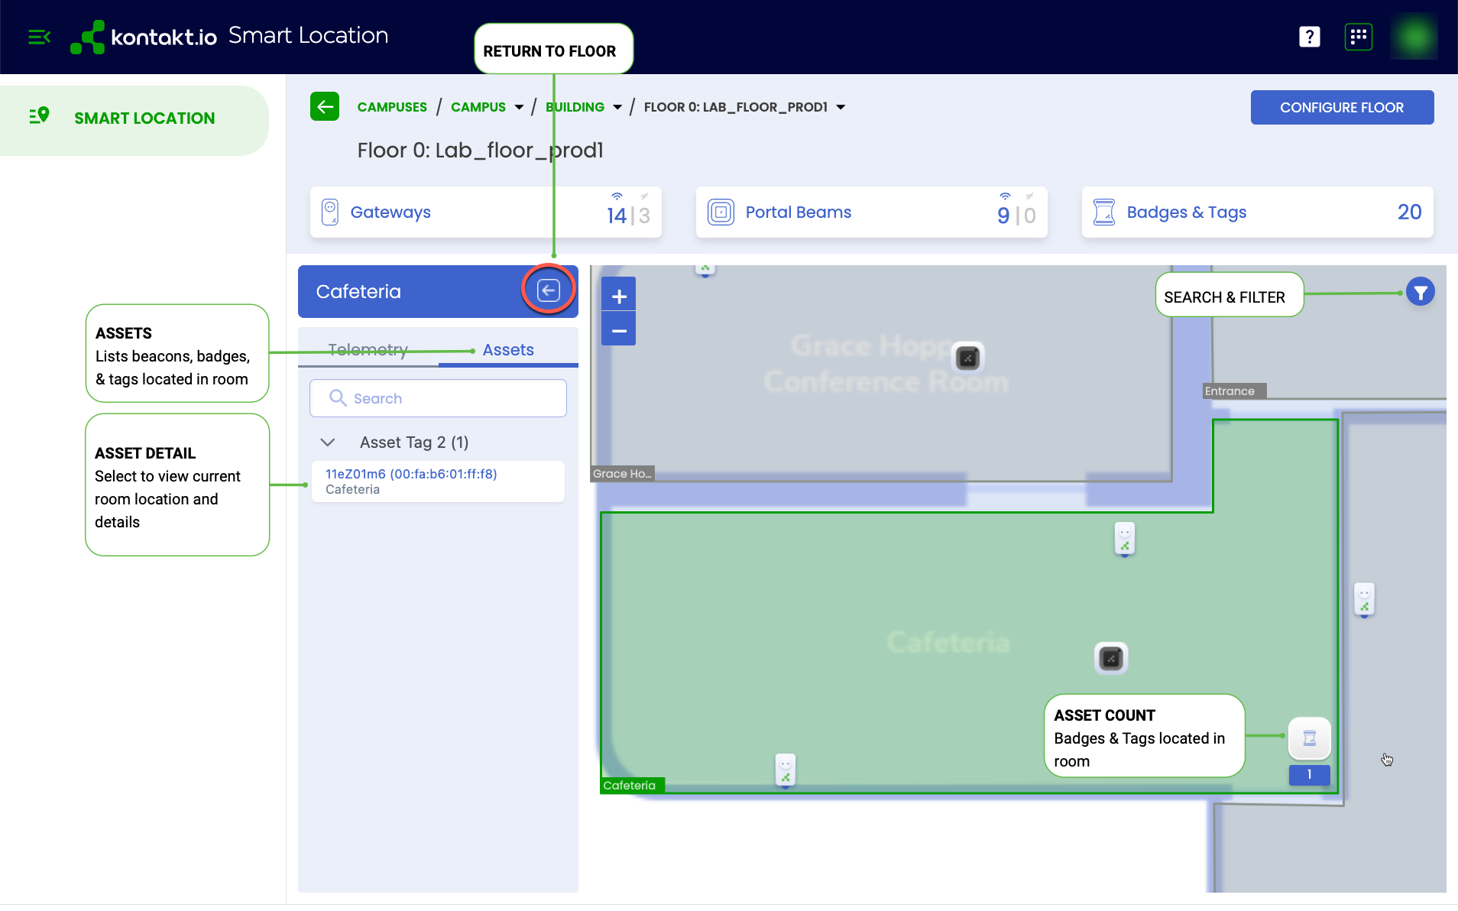Click the Configure Floor button
The height and width of the screenshot is (911, 1458).
[x=1342, y=108]
